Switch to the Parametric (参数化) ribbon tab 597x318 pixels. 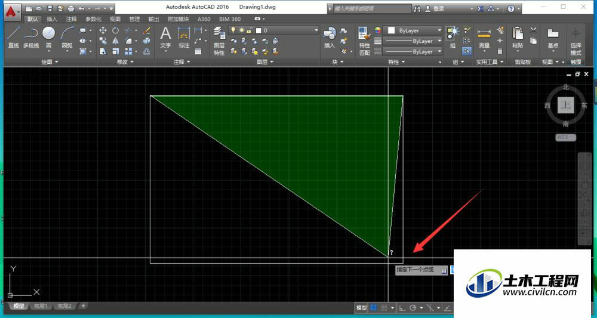point(93,19)
